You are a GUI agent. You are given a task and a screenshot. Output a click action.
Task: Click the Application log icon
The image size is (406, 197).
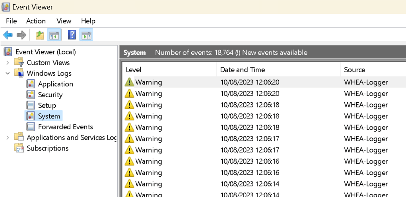pos(30,84)
